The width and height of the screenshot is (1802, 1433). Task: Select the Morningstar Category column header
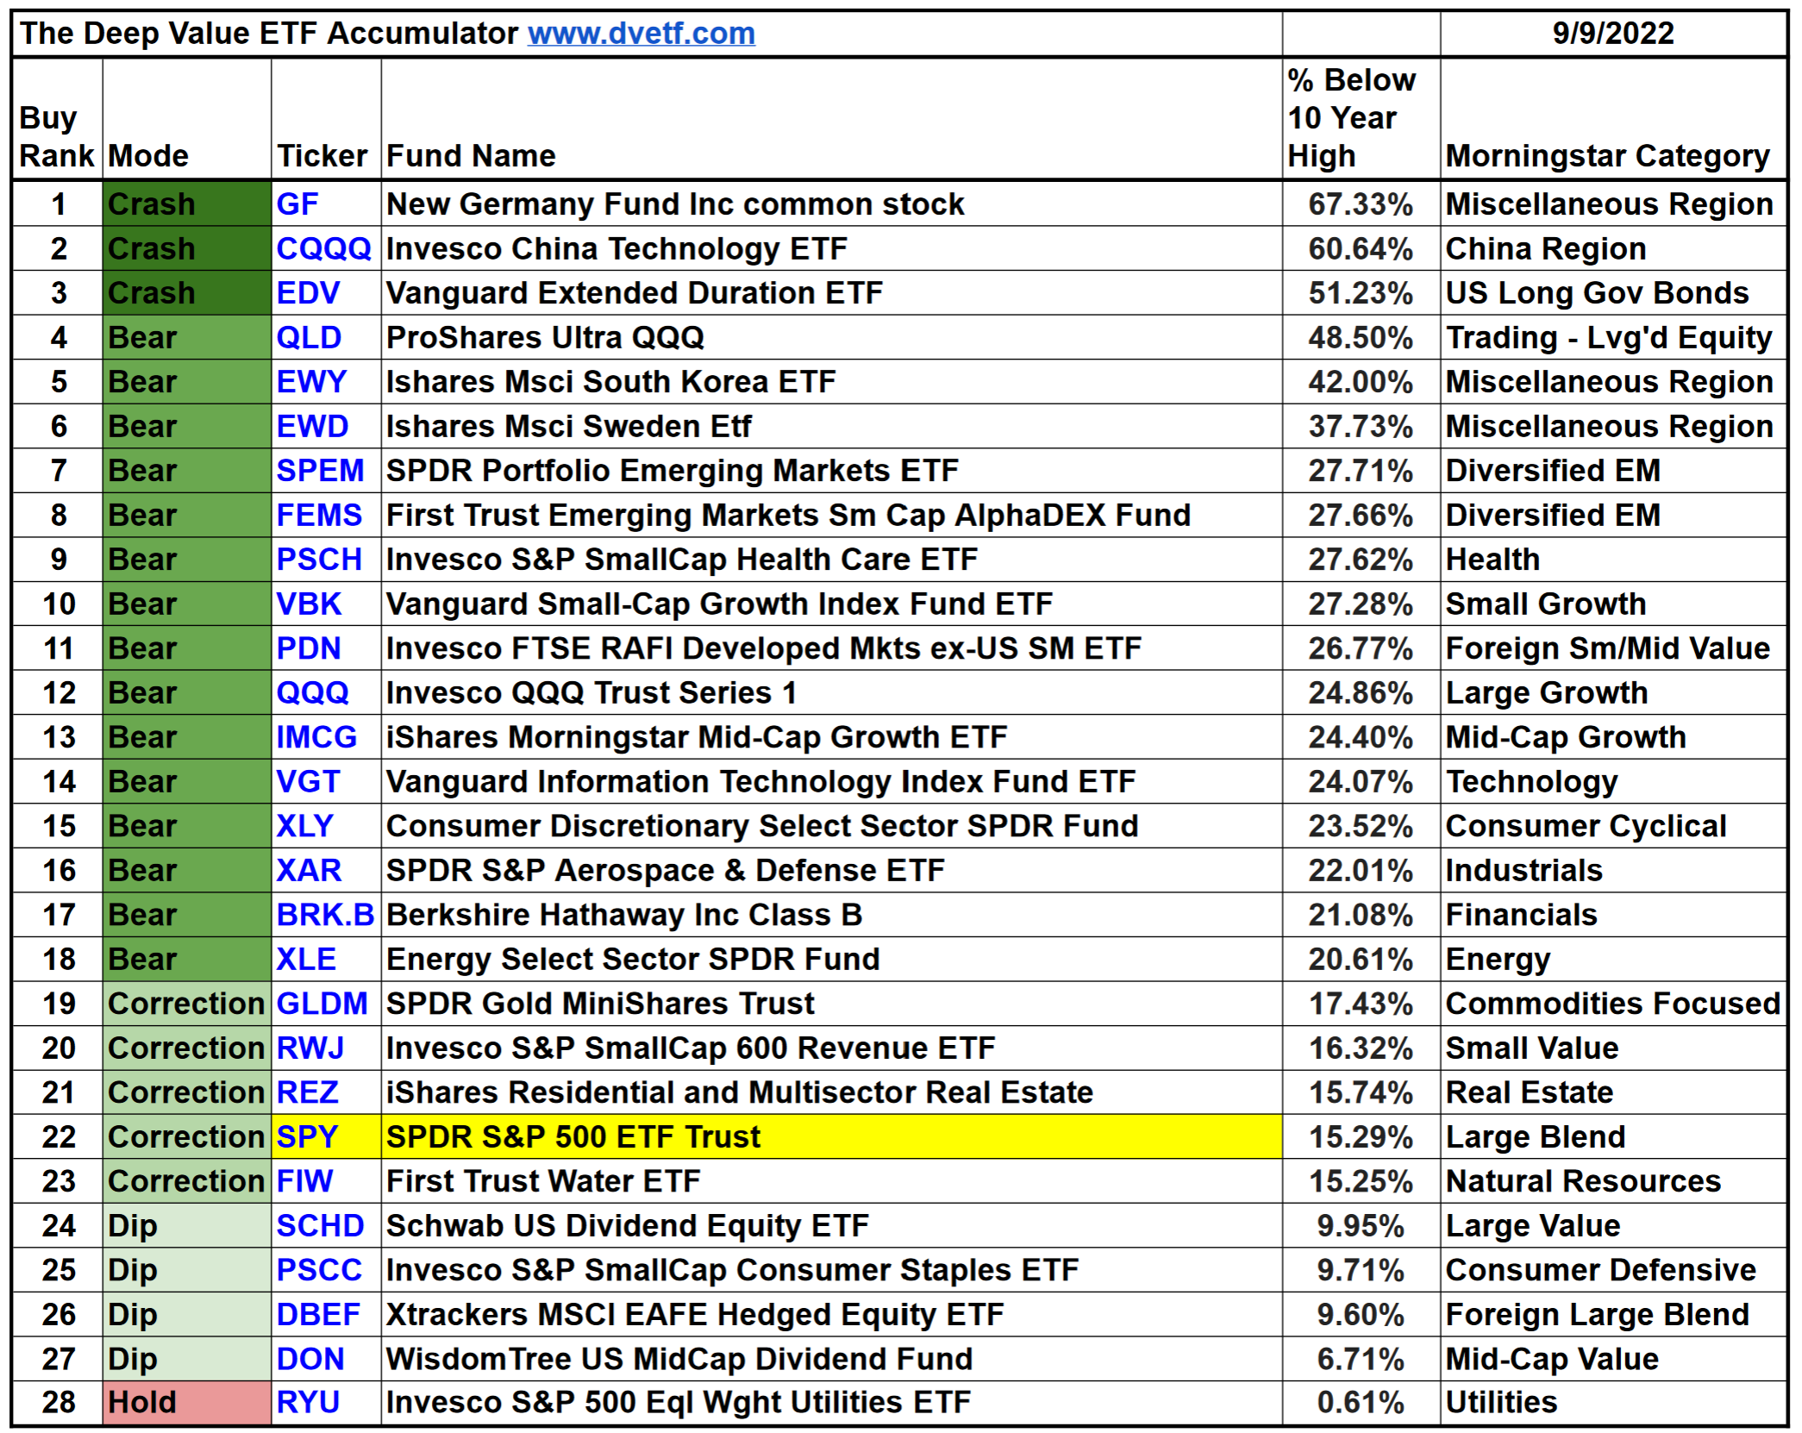(x=1613, y=119)
